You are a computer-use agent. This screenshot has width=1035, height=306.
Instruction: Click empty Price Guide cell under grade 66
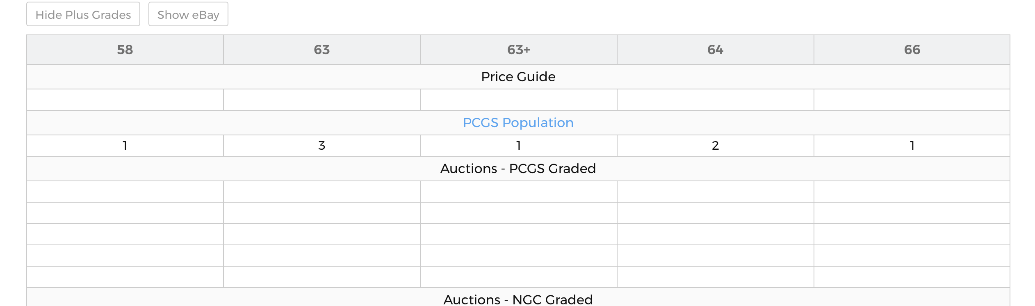click(x=912, y=100)
